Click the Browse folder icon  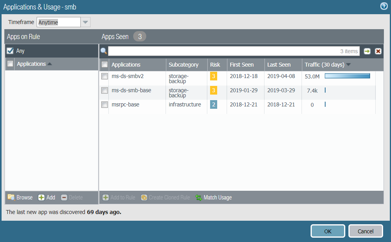tap(11, 197)
